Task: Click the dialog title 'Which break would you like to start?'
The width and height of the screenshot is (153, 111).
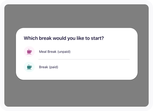Action: 64,38
